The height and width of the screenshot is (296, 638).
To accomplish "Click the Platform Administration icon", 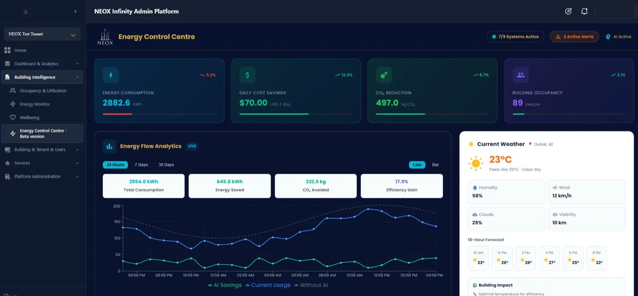I will click(x=7, y=176).
